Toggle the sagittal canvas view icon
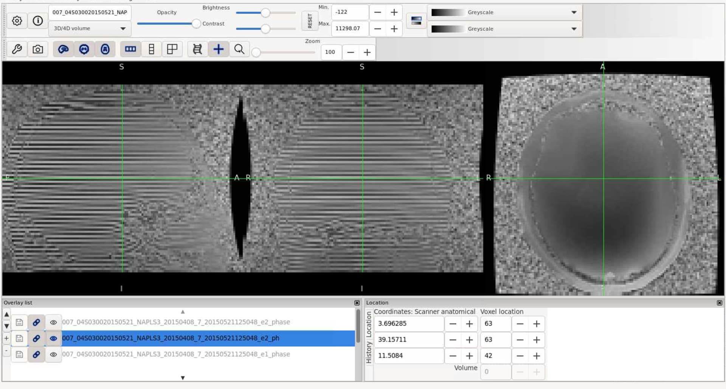This screenshot has width=726, height=389. (63, 49)
